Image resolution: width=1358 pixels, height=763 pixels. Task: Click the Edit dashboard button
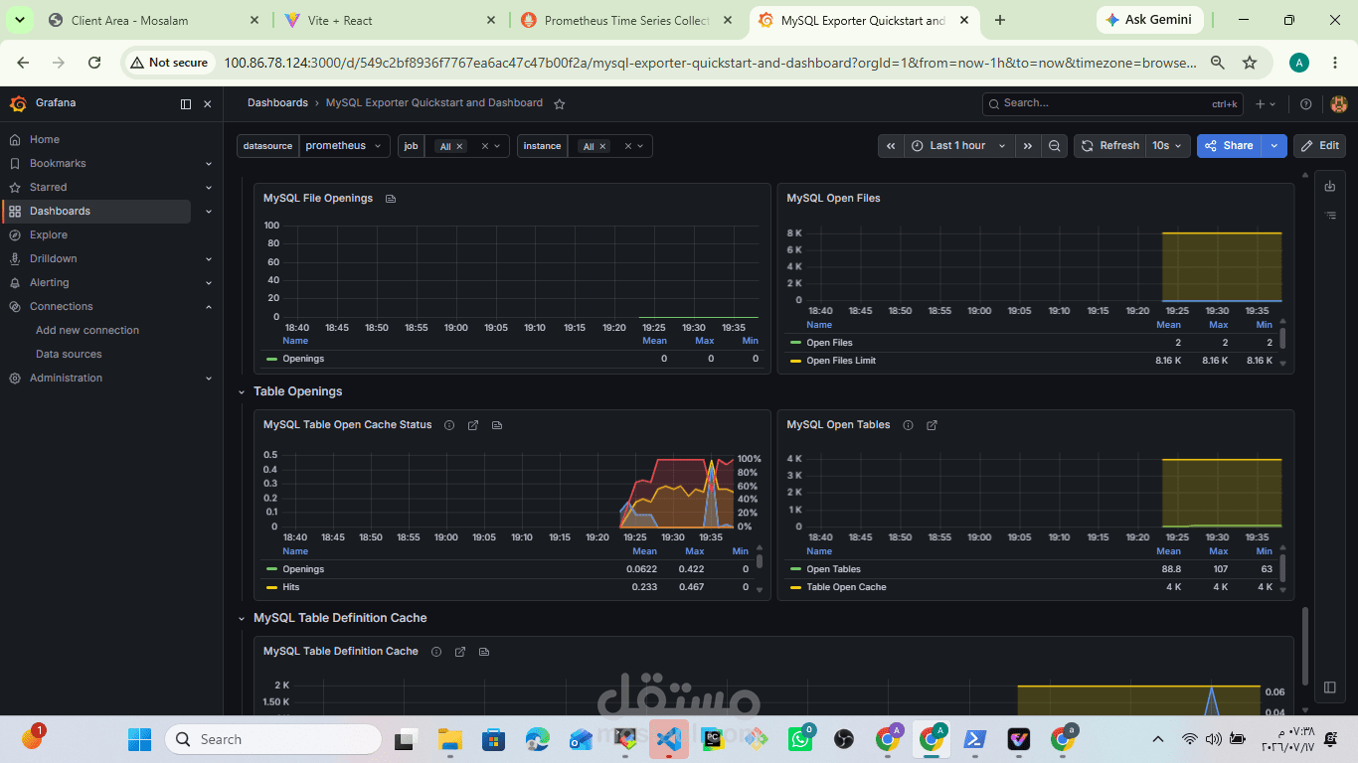(x=1319, y=146)
